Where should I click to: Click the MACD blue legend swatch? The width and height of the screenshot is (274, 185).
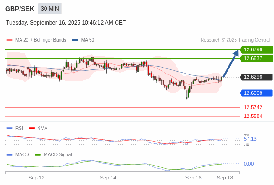tap(9, 155)
